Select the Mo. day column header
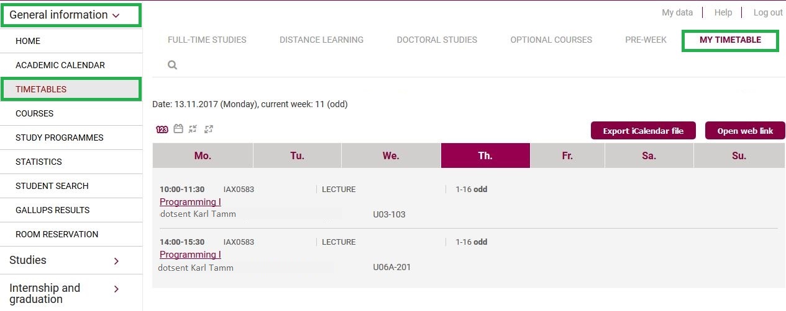786x311 pixels. pyautogui.click(x=203, y=155)
